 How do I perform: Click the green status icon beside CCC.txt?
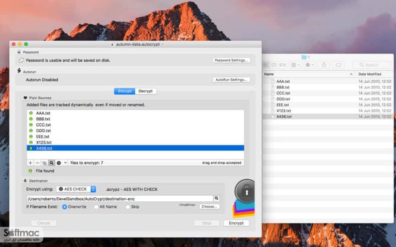click(31, 125)
